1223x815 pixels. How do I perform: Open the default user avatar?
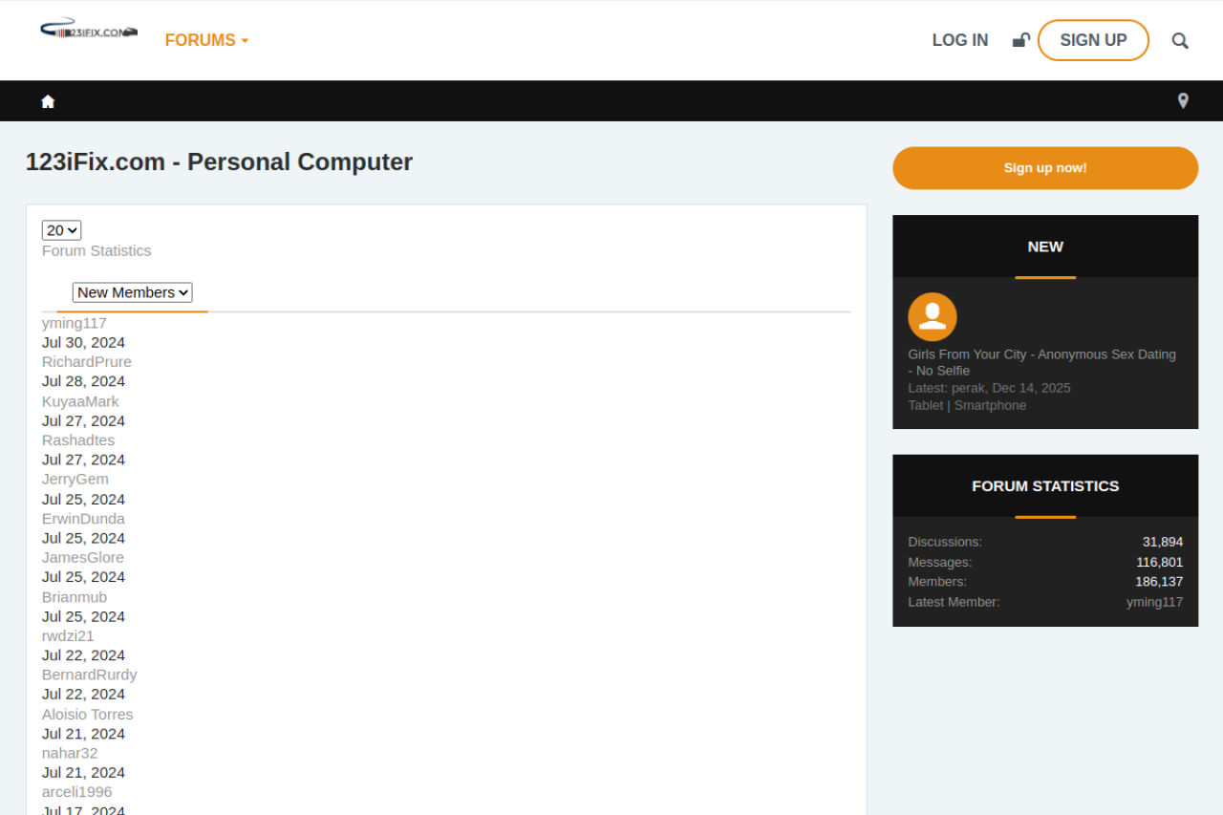933,317
